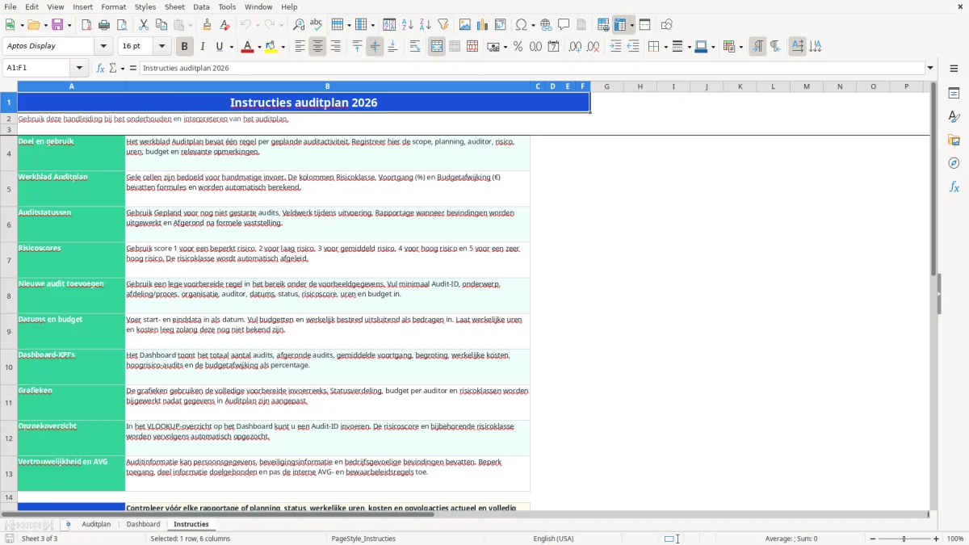Cut selection with the scissors icon
This screenshot has height=545, width=969.
tap(143, 25)
